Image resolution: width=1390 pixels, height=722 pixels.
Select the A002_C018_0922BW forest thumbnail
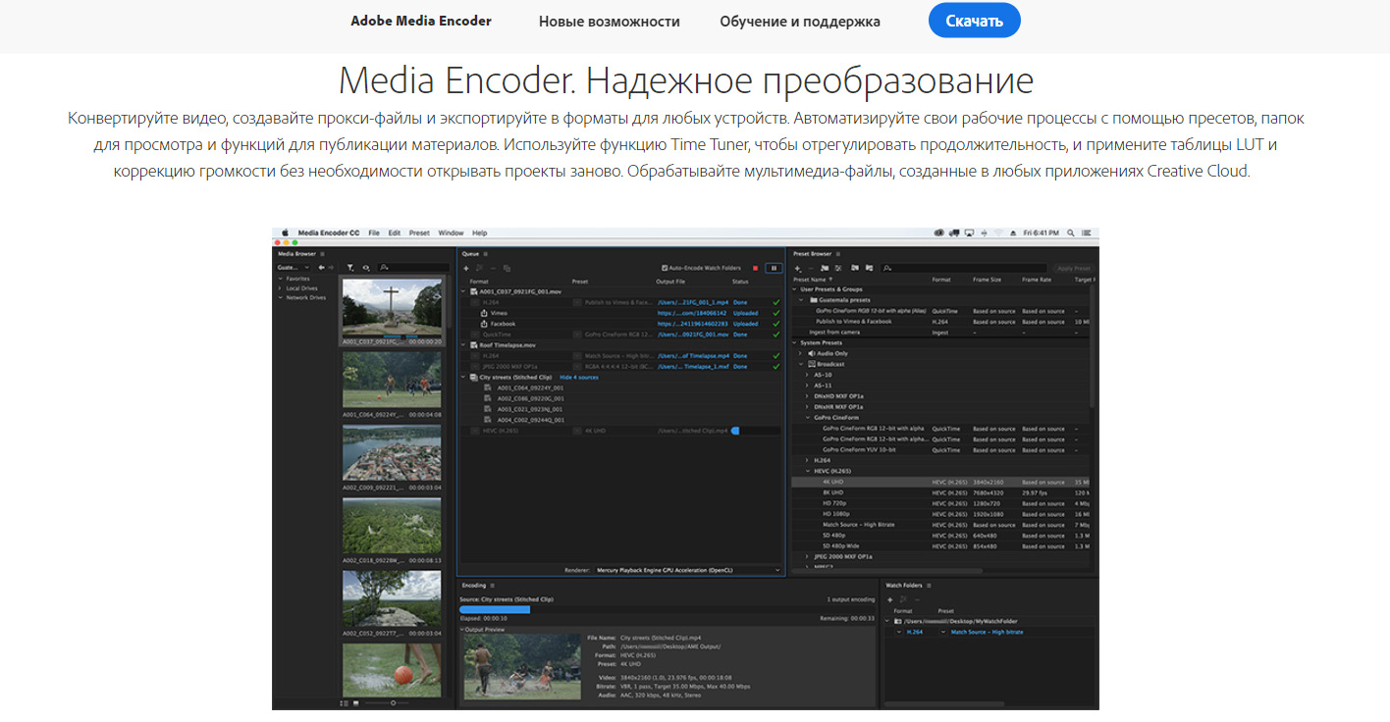[x=392, y=526]
